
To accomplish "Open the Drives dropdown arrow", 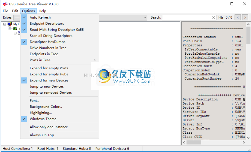I will tap(145, 17).
